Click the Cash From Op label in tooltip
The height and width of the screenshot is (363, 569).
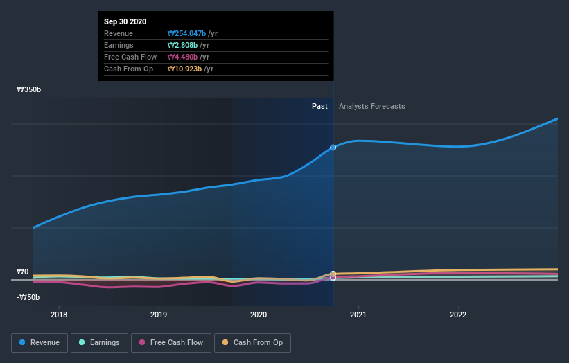(x=128, y=69)
